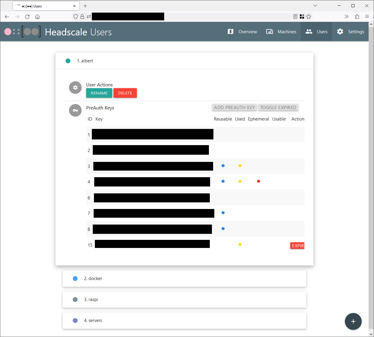Open reader view icon in address bar
The image size is (374, 337).
click(295, 16)
